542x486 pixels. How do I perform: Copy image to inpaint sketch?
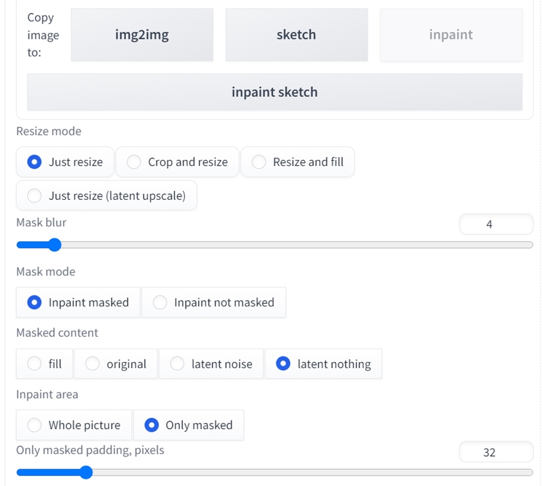click(x=274, y=92)
